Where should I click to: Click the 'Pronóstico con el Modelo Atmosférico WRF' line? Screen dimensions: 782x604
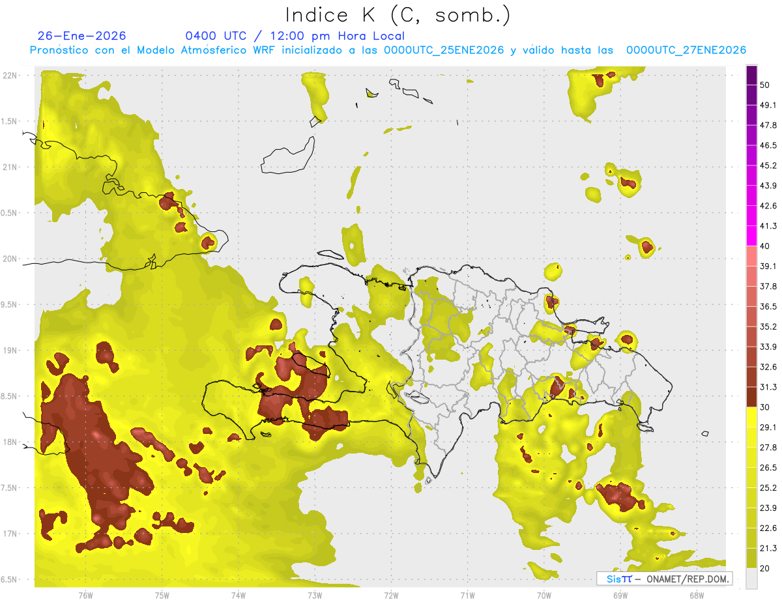click(387, 50)
